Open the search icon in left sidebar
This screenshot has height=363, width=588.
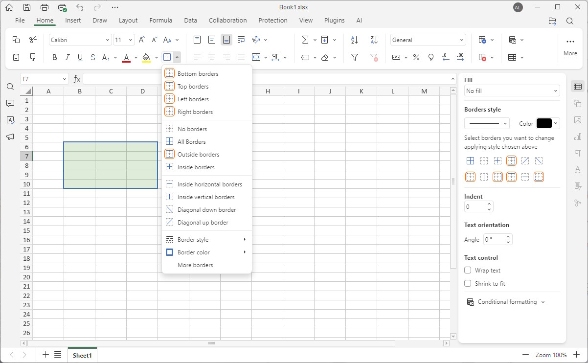[10, 87]
